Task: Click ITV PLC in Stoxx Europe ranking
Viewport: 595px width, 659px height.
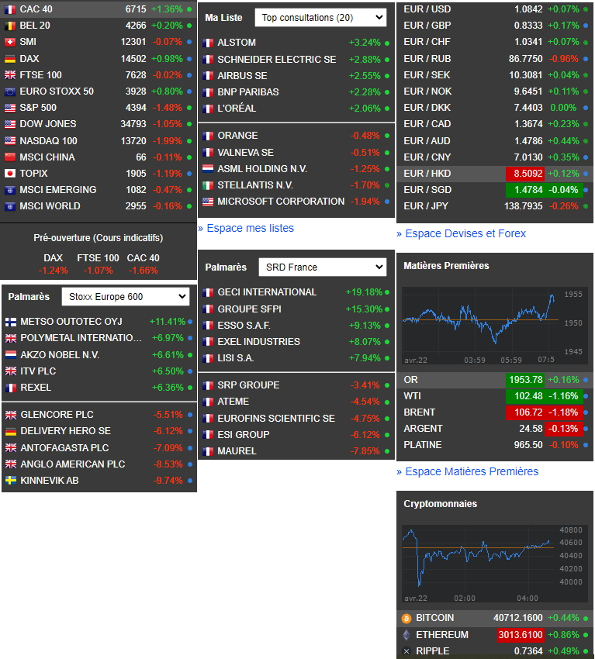Action: (38, 371)
